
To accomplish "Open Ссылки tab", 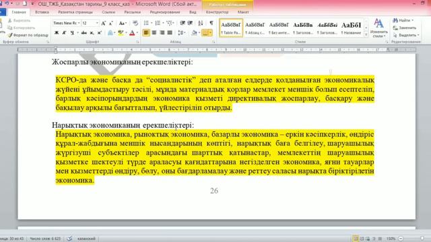I will [108, 12].
